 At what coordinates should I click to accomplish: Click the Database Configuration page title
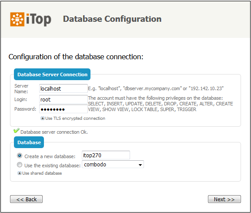112,19
